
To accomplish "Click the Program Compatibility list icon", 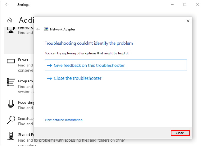I will pos(11,82).
